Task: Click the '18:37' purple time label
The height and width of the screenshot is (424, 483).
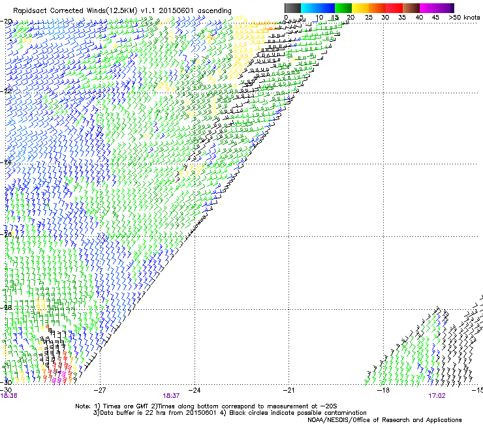Action: tap(171, 396)
